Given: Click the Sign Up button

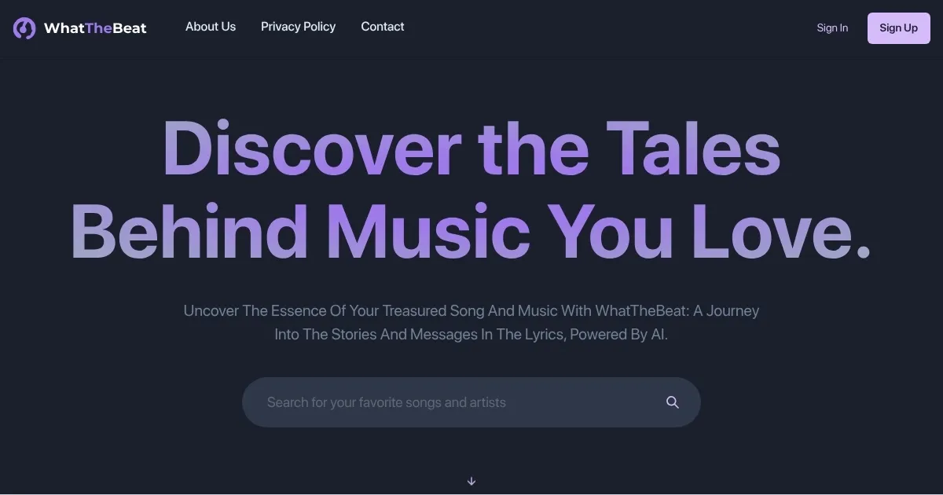Looking at the screenshot, I should pyautogui.click(x=898, y=27).
